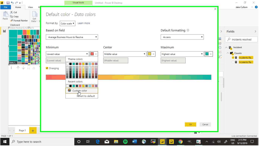The image size is (259, 146).
Task: Open File Explorer from the taskbar
Action: pos(116,142)
